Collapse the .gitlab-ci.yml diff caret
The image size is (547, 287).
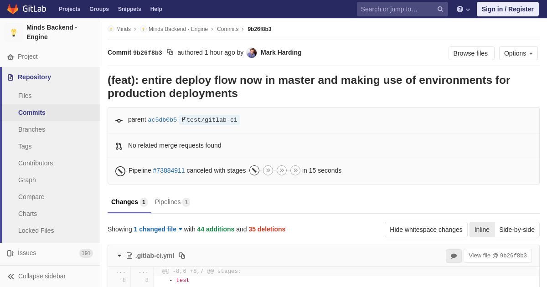[119, 256]
